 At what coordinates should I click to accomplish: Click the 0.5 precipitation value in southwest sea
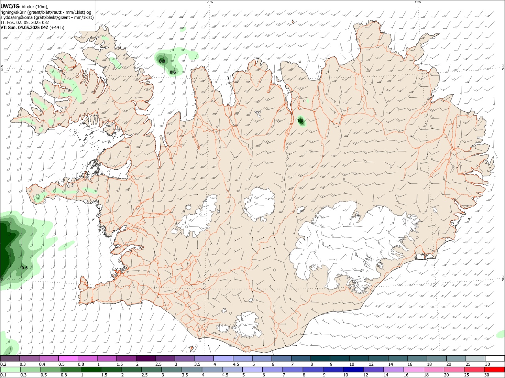[24, 268]
